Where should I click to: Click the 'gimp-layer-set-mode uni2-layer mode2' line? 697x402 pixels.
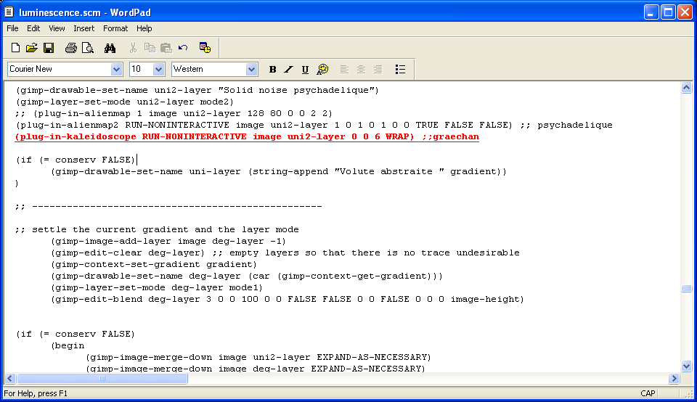click(x=125, y=102)
